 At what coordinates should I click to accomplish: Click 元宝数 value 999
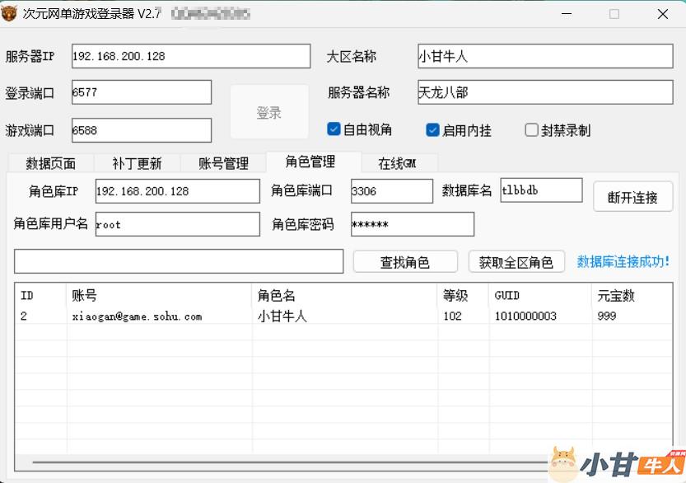[x=607, y=316]
